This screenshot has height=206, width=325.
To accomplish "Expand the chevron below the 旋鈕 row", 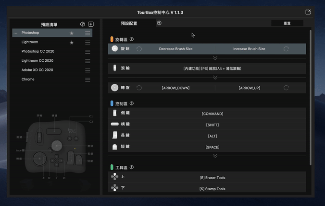I will click(215, 58).
